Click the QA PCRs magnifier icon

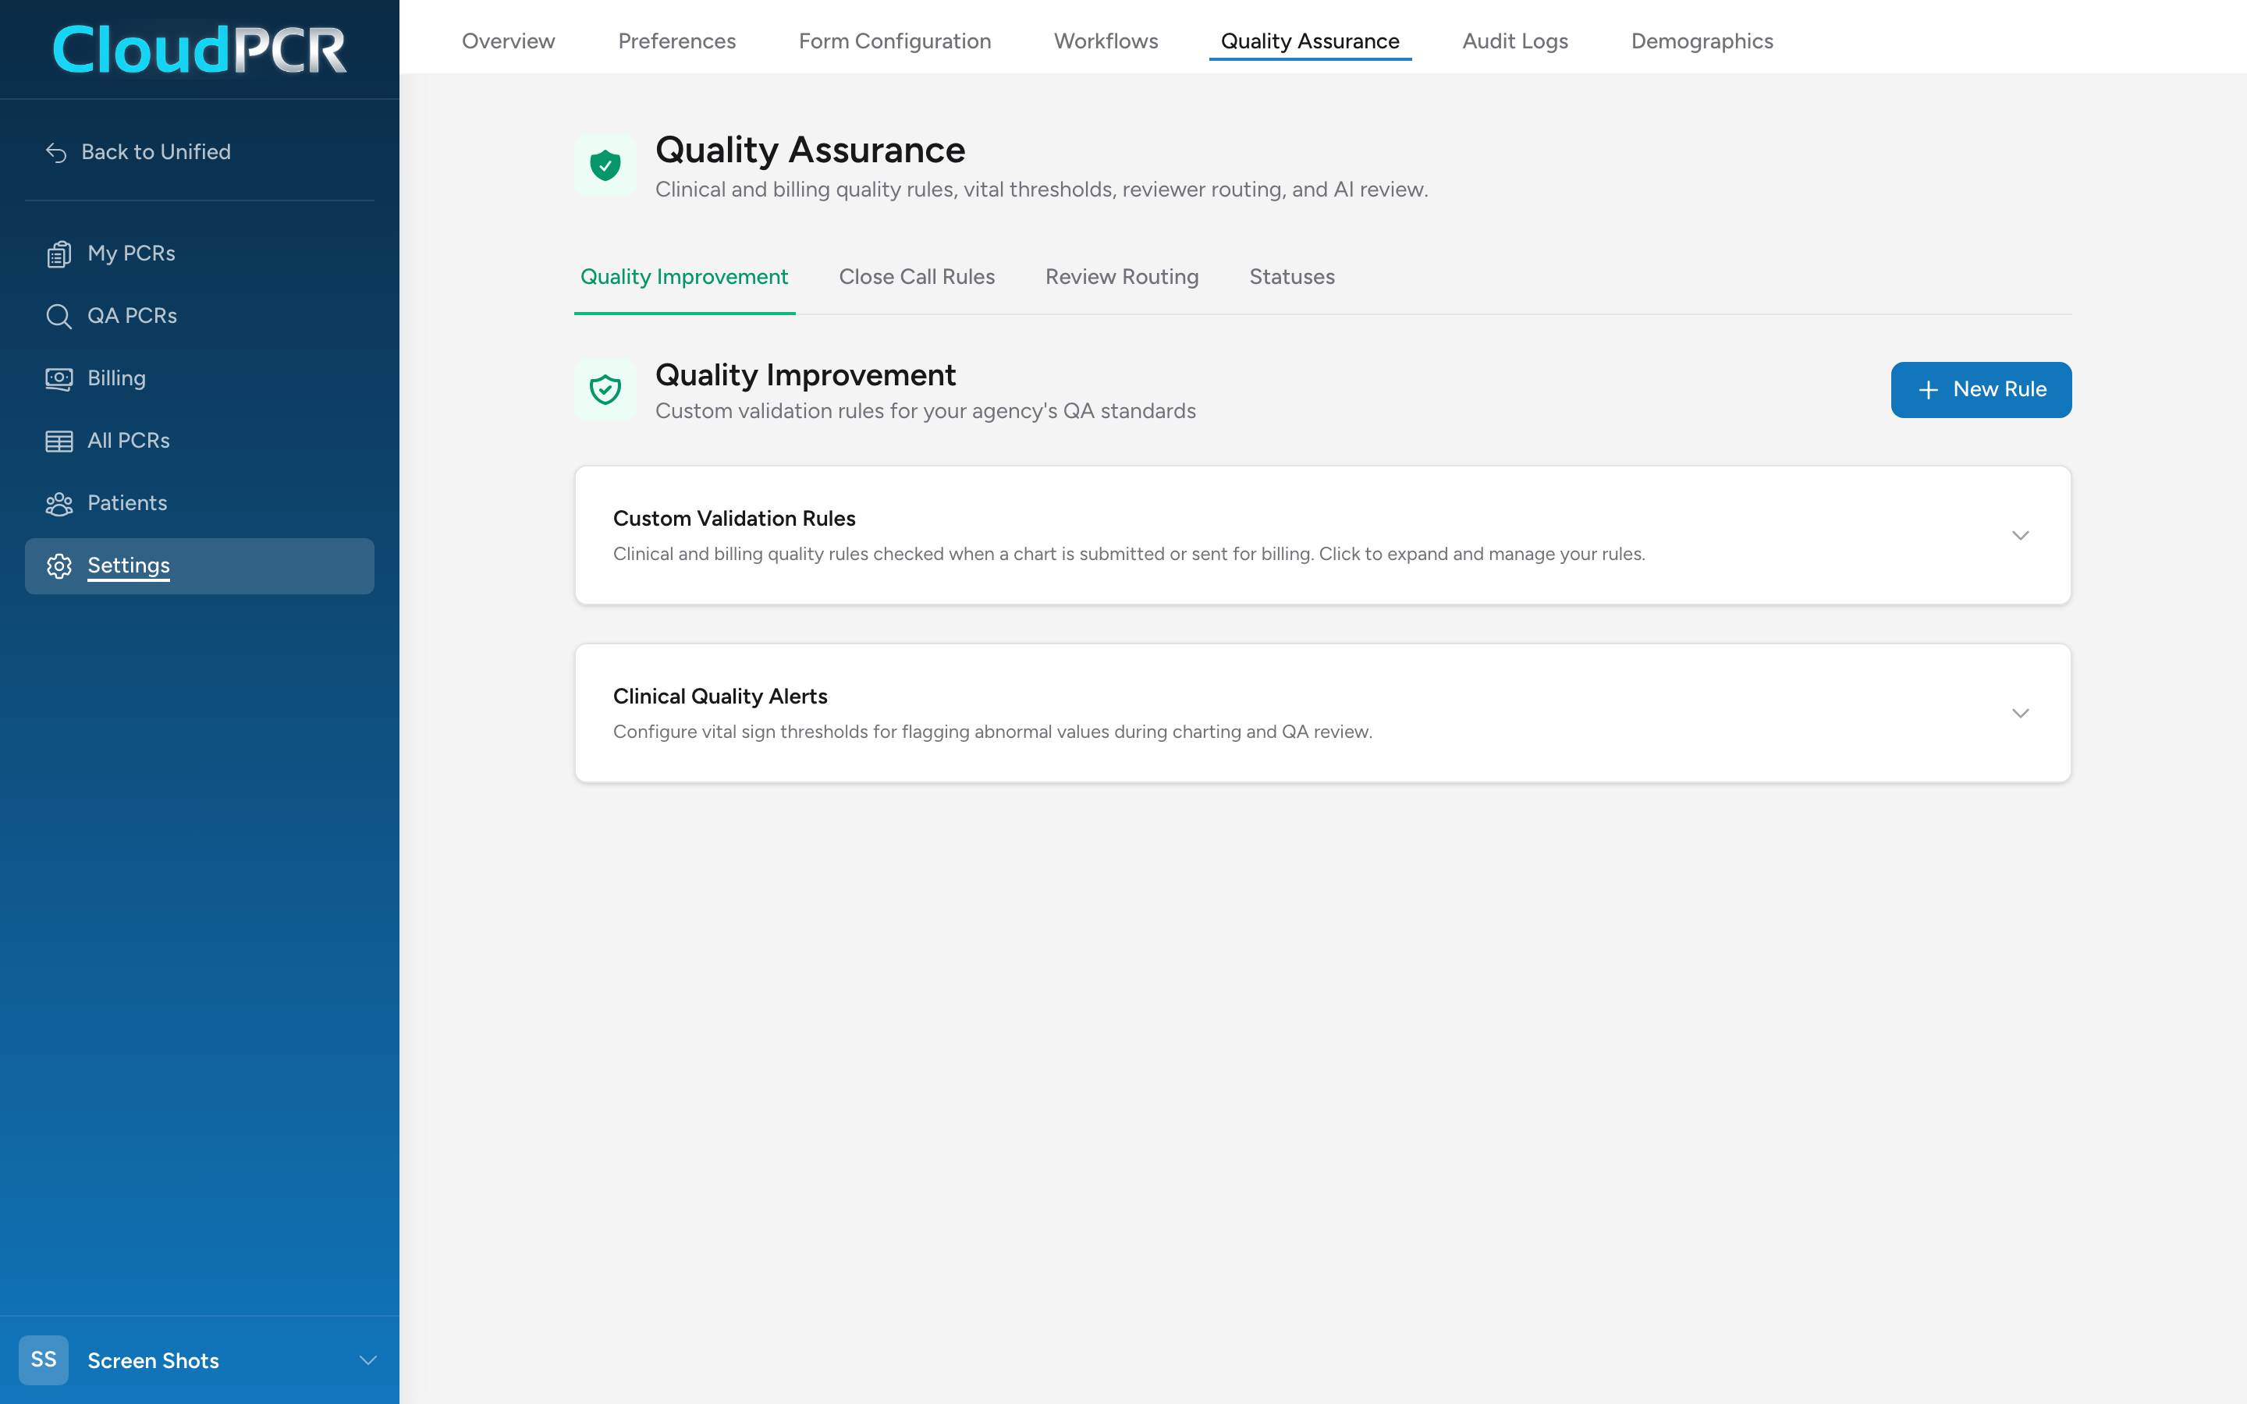(59, 316)
